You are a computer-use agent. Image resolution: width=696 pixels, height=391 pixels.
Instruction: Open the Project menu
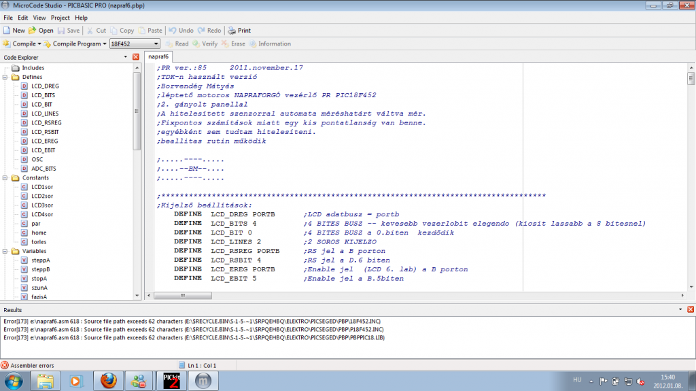[60, 18]
